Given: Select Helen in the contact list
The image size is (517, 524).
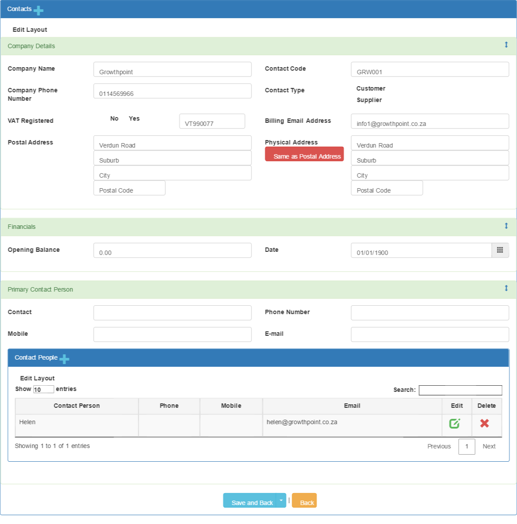Looking at the screenshot, I should (27, 422).
